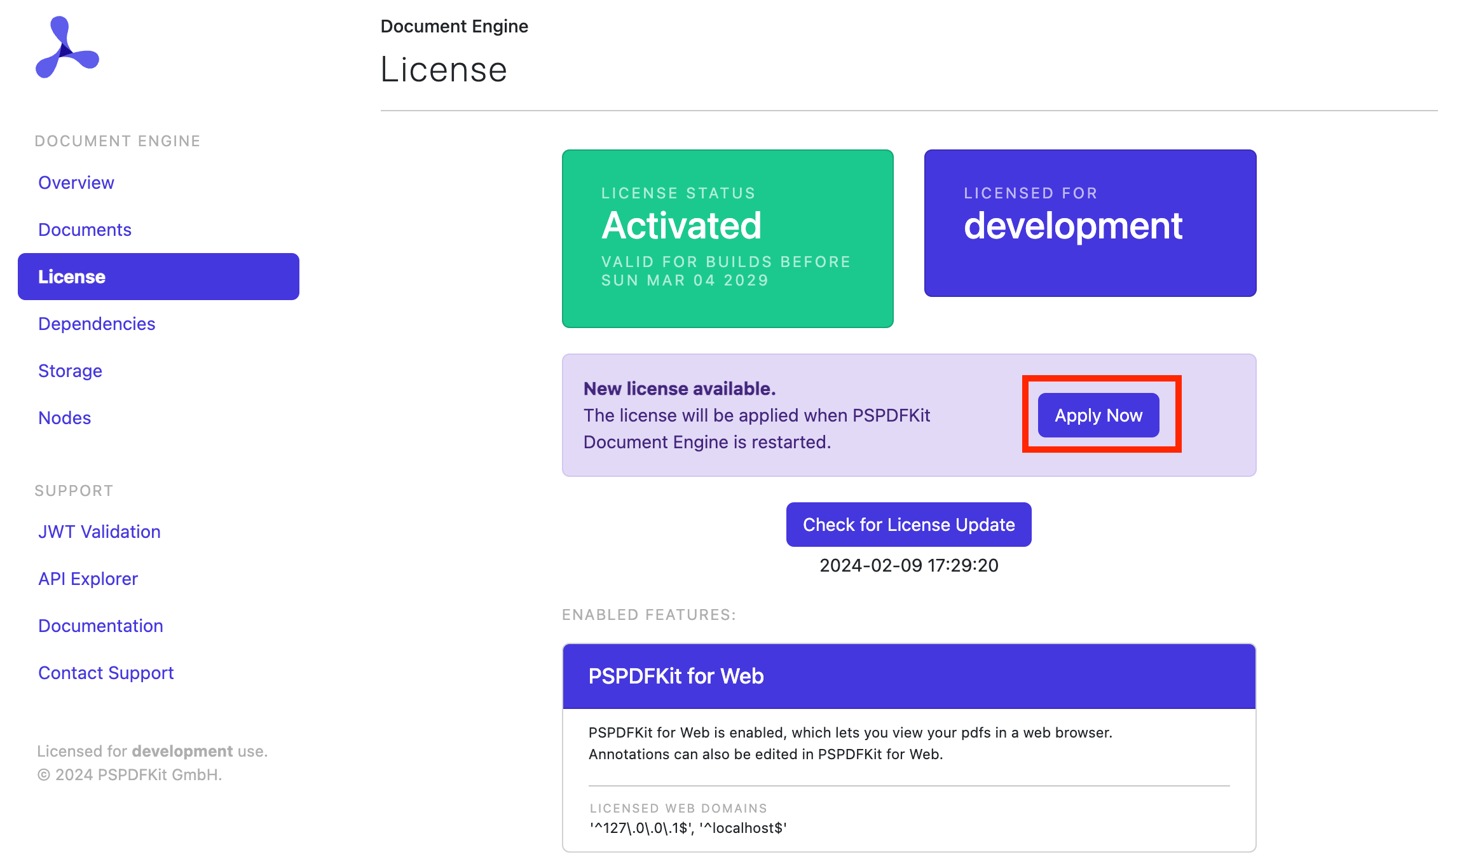The image size is (1457, 866).
Task: Open the Dependencies page
Action: (96, 324)
